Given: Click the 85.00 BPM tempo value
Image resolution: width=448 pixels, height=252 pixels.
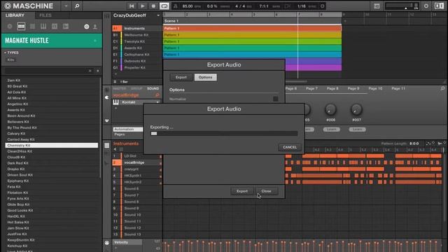Looking at the screenshot, I should click(188, 6).
